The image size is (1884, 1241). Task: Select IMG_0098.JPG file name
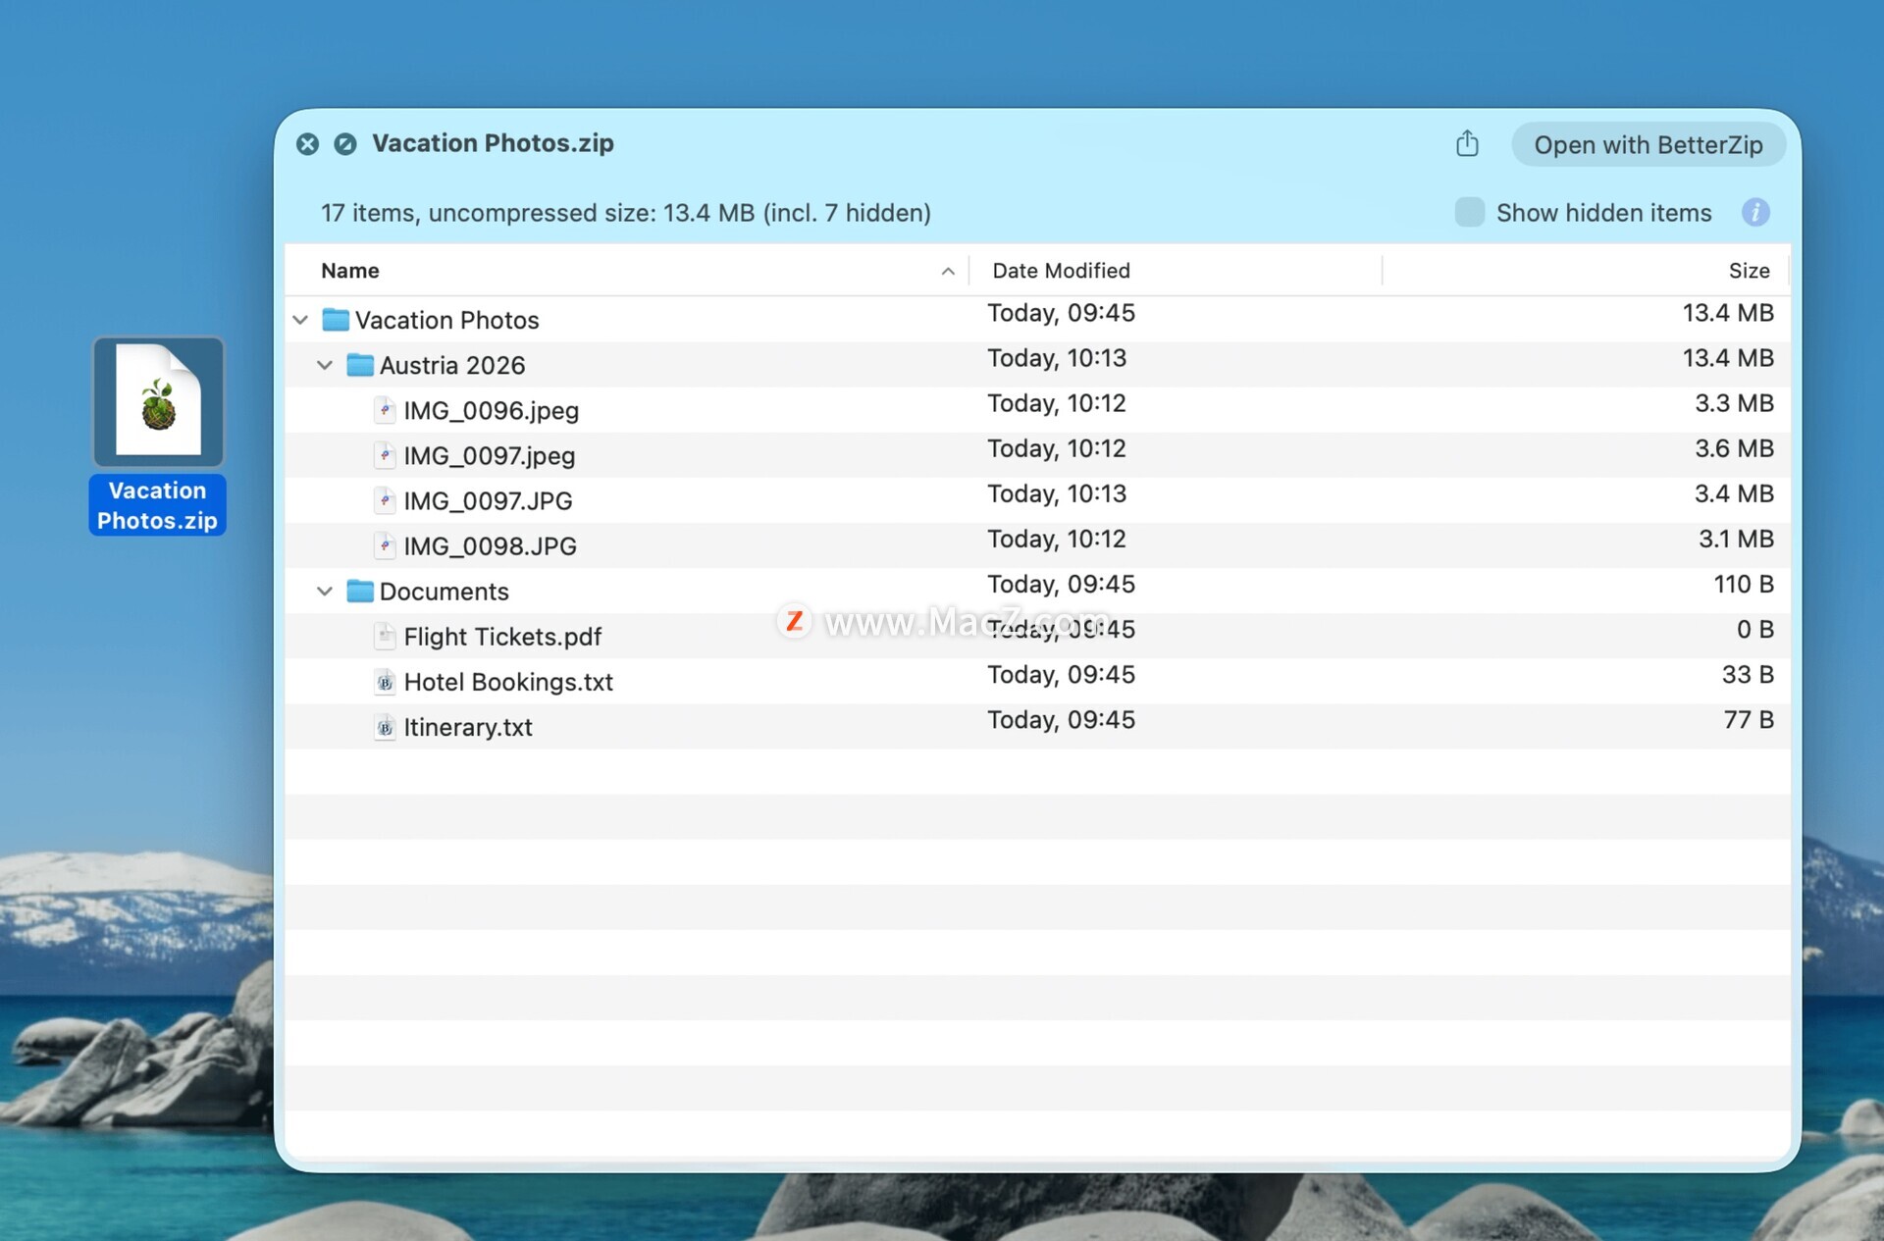[490, 546]
